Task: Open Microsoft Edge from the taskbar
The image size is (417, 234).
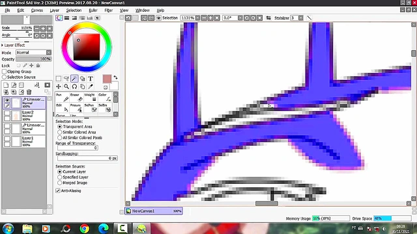Action: (x=104, y=228)
